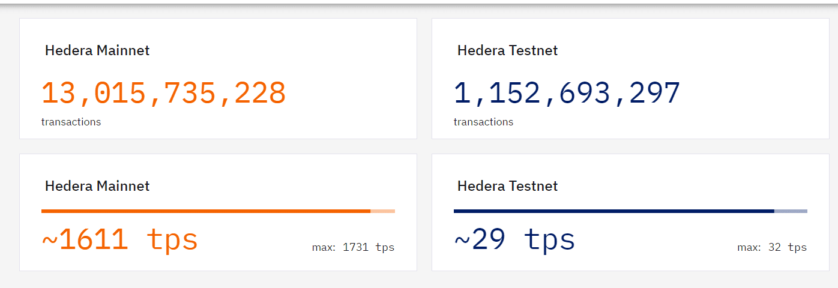Select the 13,015,735,228 Mainnet transaction counter

[x=163, y=94]
